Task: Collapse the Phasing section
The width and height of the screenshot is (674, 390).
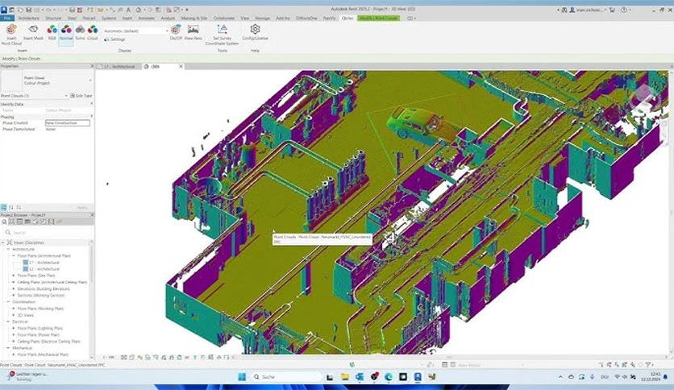Action: point(91,116)
